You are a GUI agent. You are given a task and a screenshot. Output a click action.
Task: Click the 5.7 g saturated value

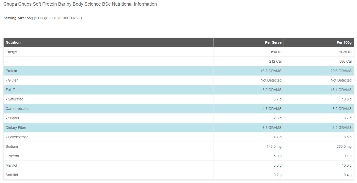click(277, 99)
